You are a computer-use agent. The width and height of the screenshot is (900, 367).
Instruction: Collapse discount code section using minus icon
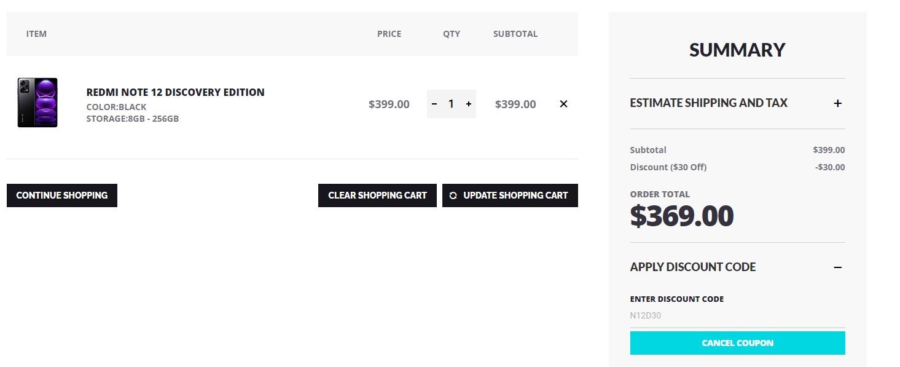coord(837,267)
